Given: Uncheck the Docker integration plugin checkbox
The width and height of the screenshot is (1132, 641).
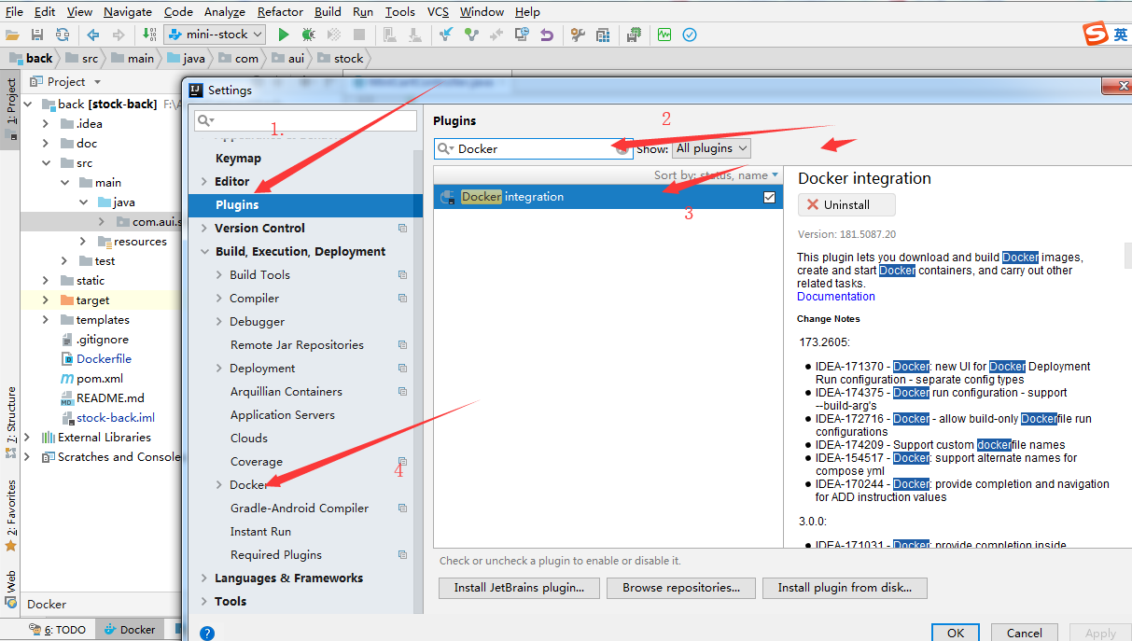Looking at the screenshot, I should pos(769,197).
